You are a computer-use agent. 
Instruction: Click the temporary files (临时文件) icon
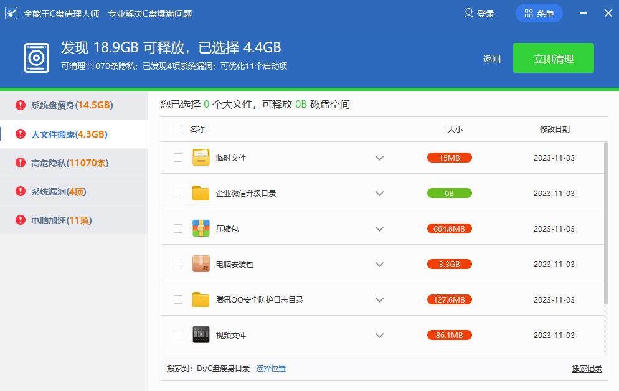click(201, 158)
